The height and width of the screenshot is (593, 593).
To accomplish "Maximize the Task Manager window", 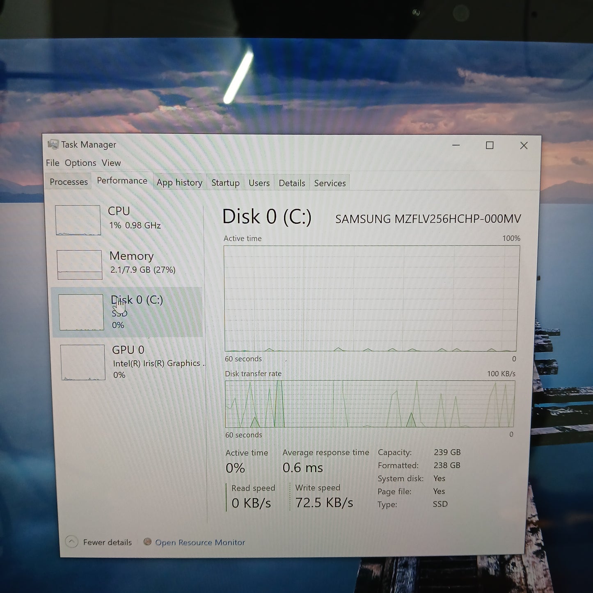I will click(490, 145).
